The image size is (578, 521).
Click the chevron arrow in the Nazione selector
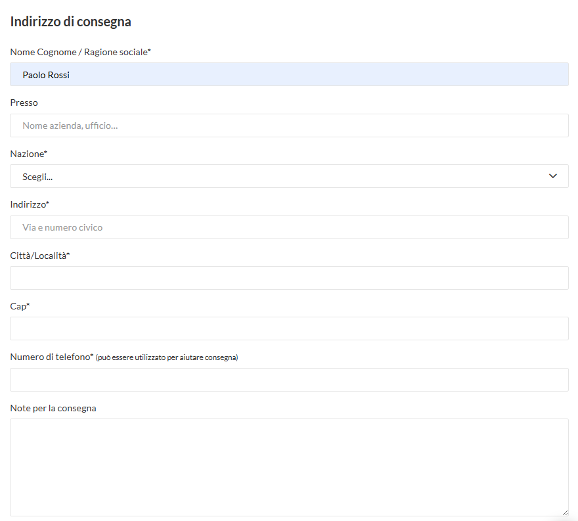(552, 176)
